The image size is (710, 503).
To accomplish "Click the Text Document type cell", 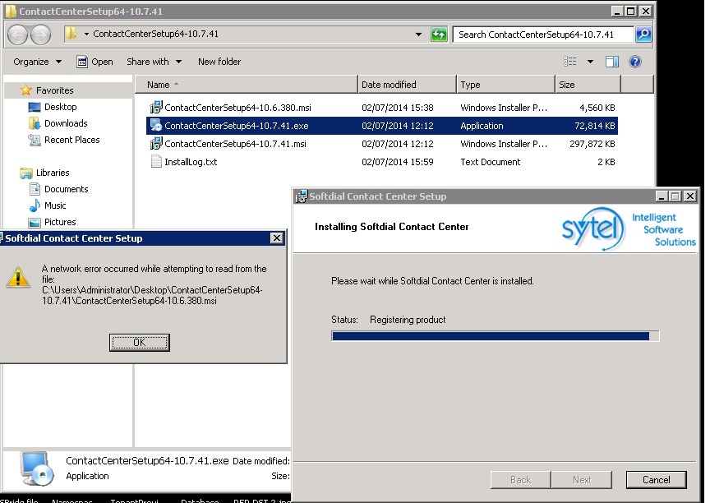I will [491, 162].
